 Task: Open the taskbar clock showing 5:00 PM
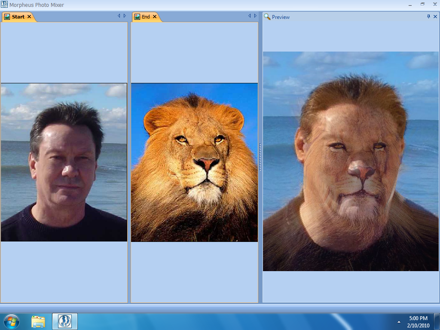pyautogui.click(x=418, y=322)
